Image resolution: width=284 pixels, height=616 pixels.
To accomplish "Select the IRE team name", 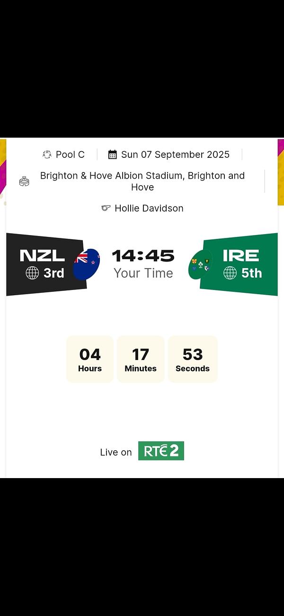I will click(x=241, y=255).
